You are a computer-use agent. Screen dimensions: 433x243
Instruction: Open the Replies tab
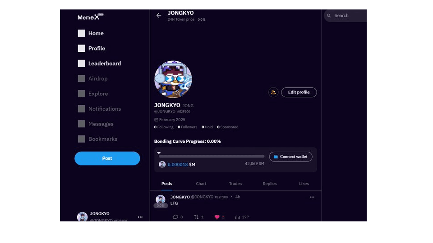click(270, 184)
